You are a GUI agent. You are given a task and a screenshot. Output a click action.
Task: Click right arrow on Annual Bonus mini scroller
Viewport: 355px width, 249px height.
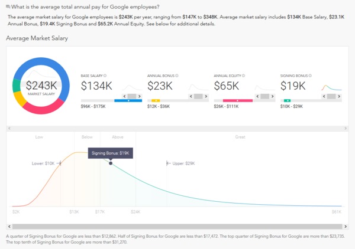[206, 96]
